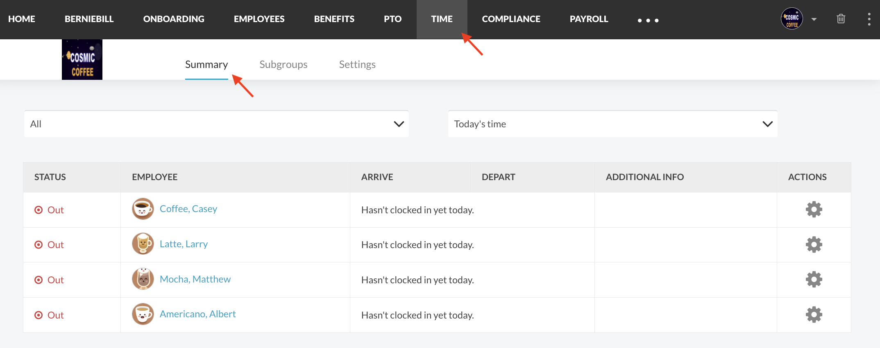Open the gear actions for Matthew Mocha
880x348 pixels.
[x=814, y=280]
